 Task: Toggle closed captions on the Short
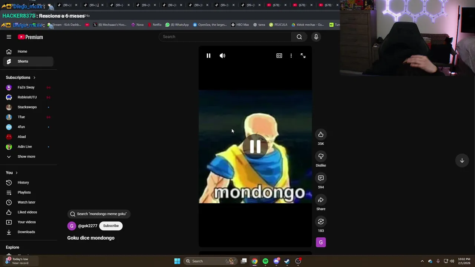[279, 56]
